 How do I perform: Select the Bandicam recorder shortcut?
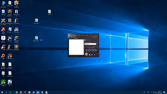click(x=10, y=56)
